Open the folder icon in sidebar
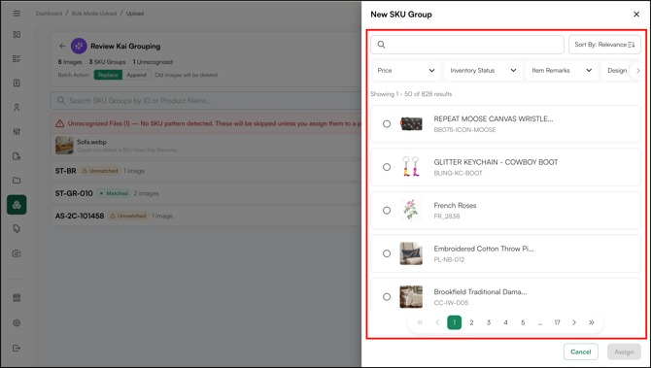Viewport: 651px width, 368px height. point(17,181)
